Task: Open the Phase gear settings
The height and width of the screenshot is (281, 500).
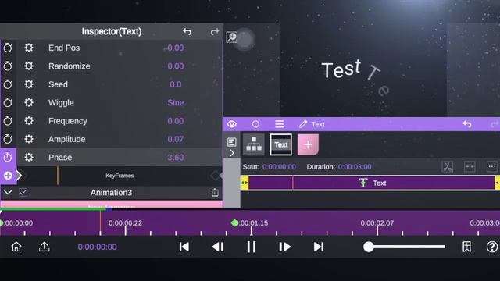Action: (29, 157)
